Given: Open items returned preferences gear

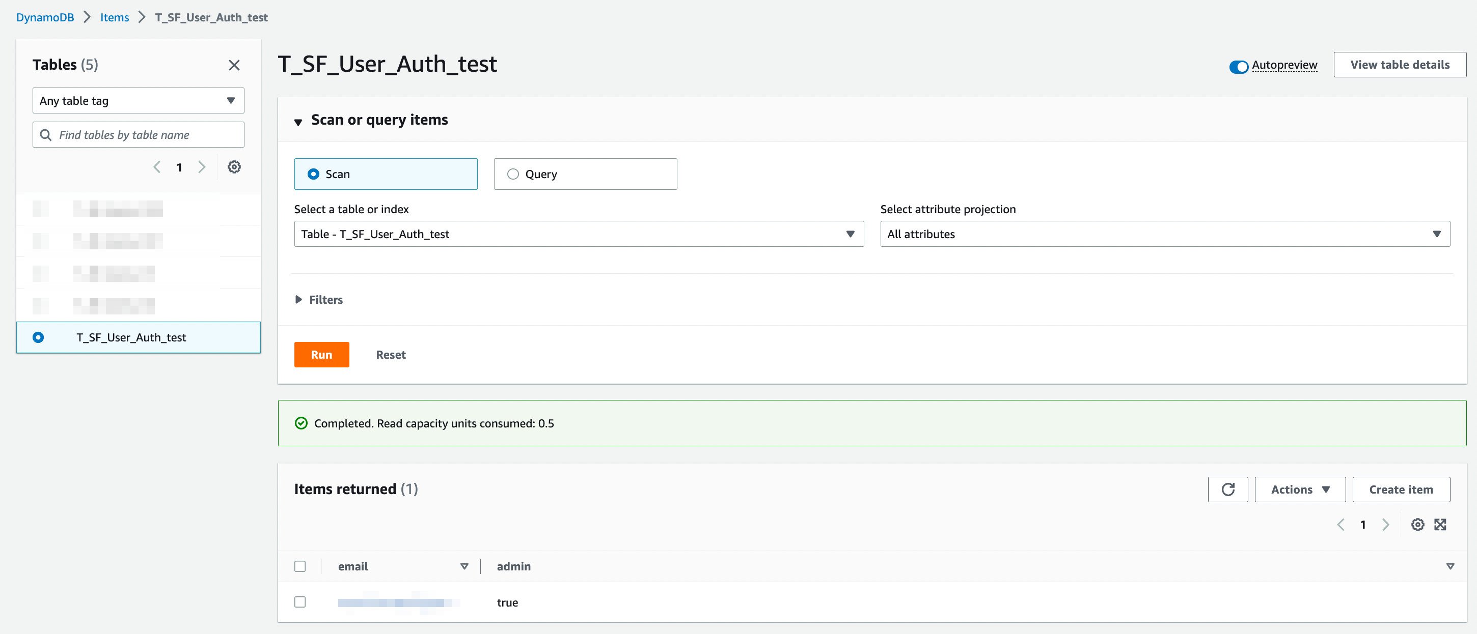Looking at the screenshot, I should pyautogui.click(x=1417, y=525).
